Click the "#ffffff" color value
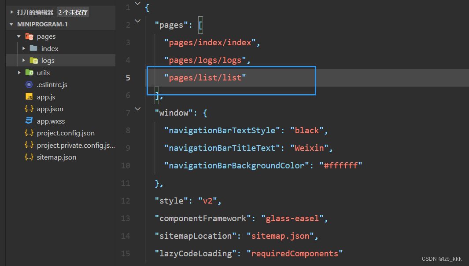 341,166
